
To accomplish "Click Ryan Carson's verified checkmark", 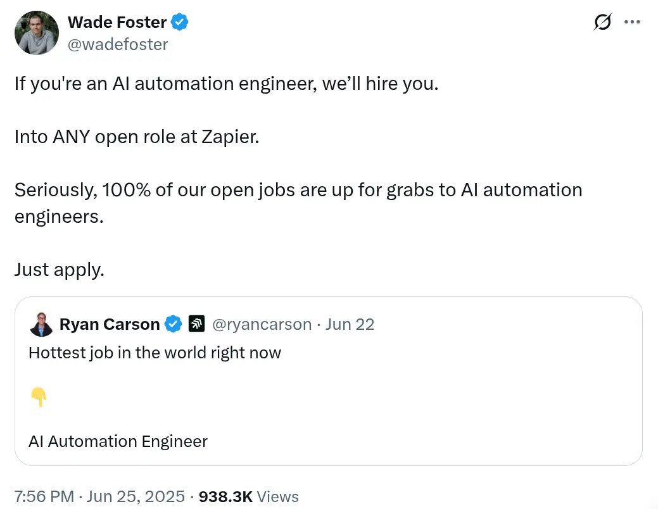I will coord(172,324).
